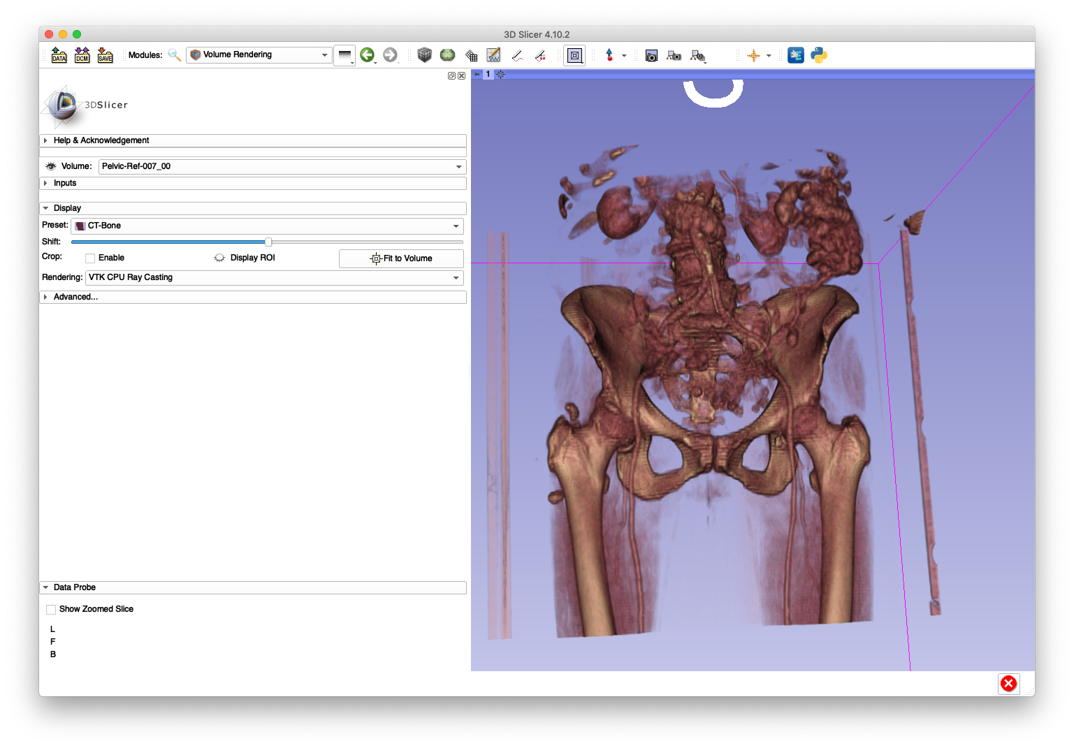Open the Load Data tool
Viewport: 1074px width, 748px height.
[x=59, y=54]
